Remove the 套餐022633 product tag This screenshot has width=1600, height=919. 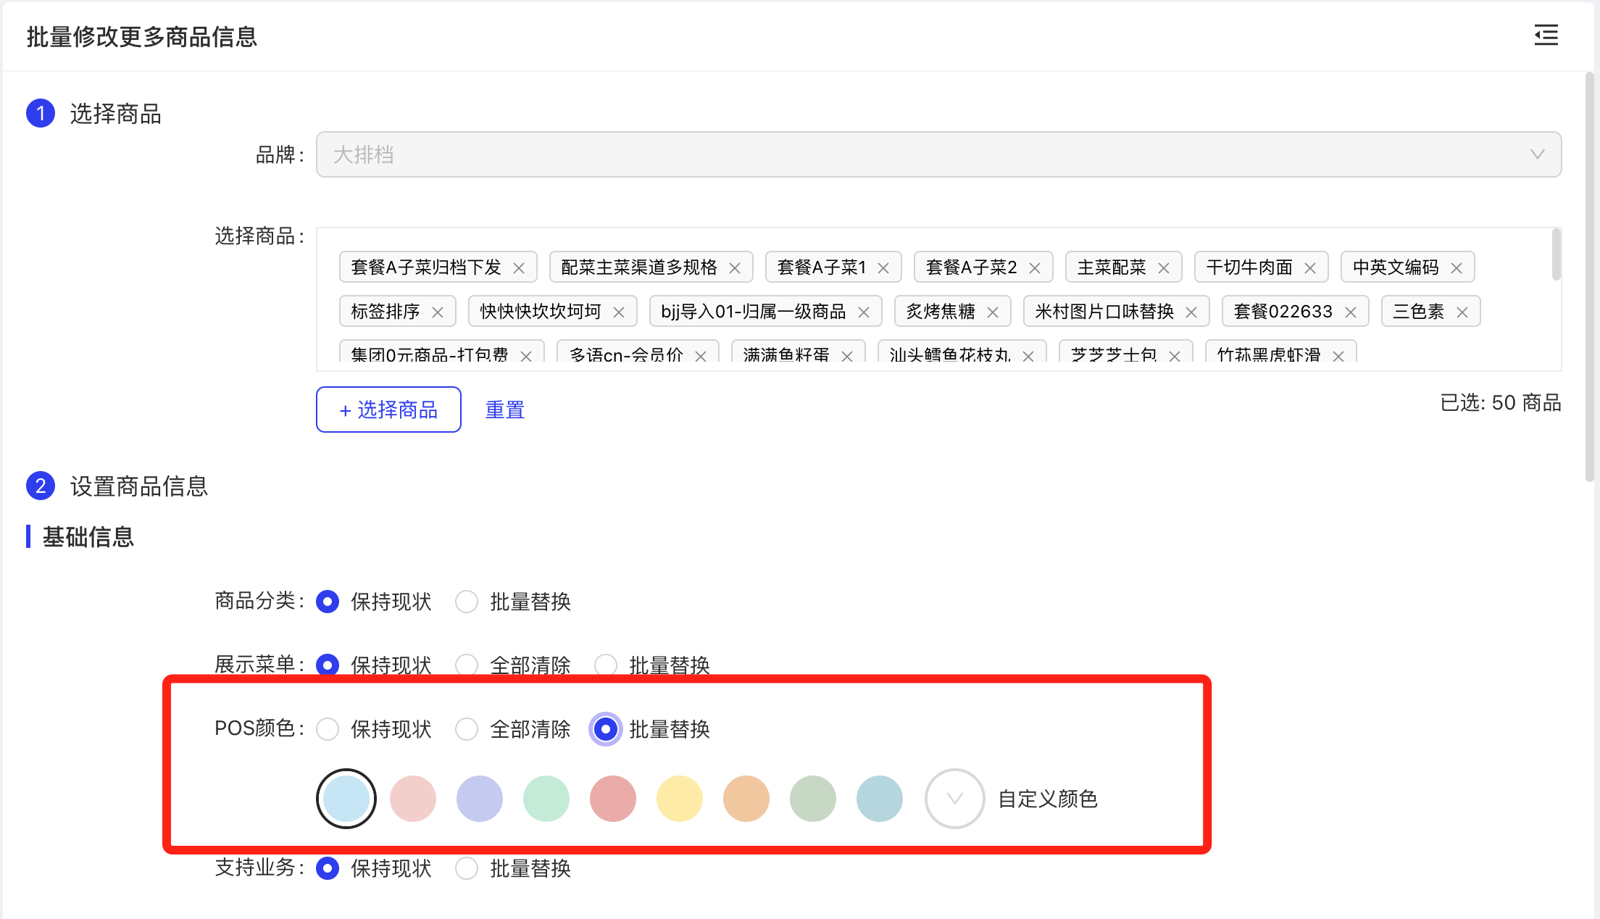1351,312
